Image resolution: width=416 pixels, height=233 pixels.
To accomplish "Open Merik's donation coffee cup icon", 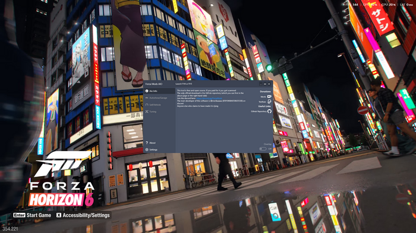I will click(x=269, y=97).
